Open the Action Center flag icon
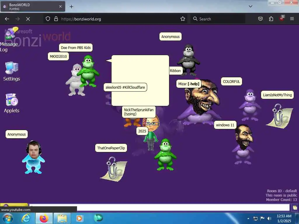 (263, 218)
